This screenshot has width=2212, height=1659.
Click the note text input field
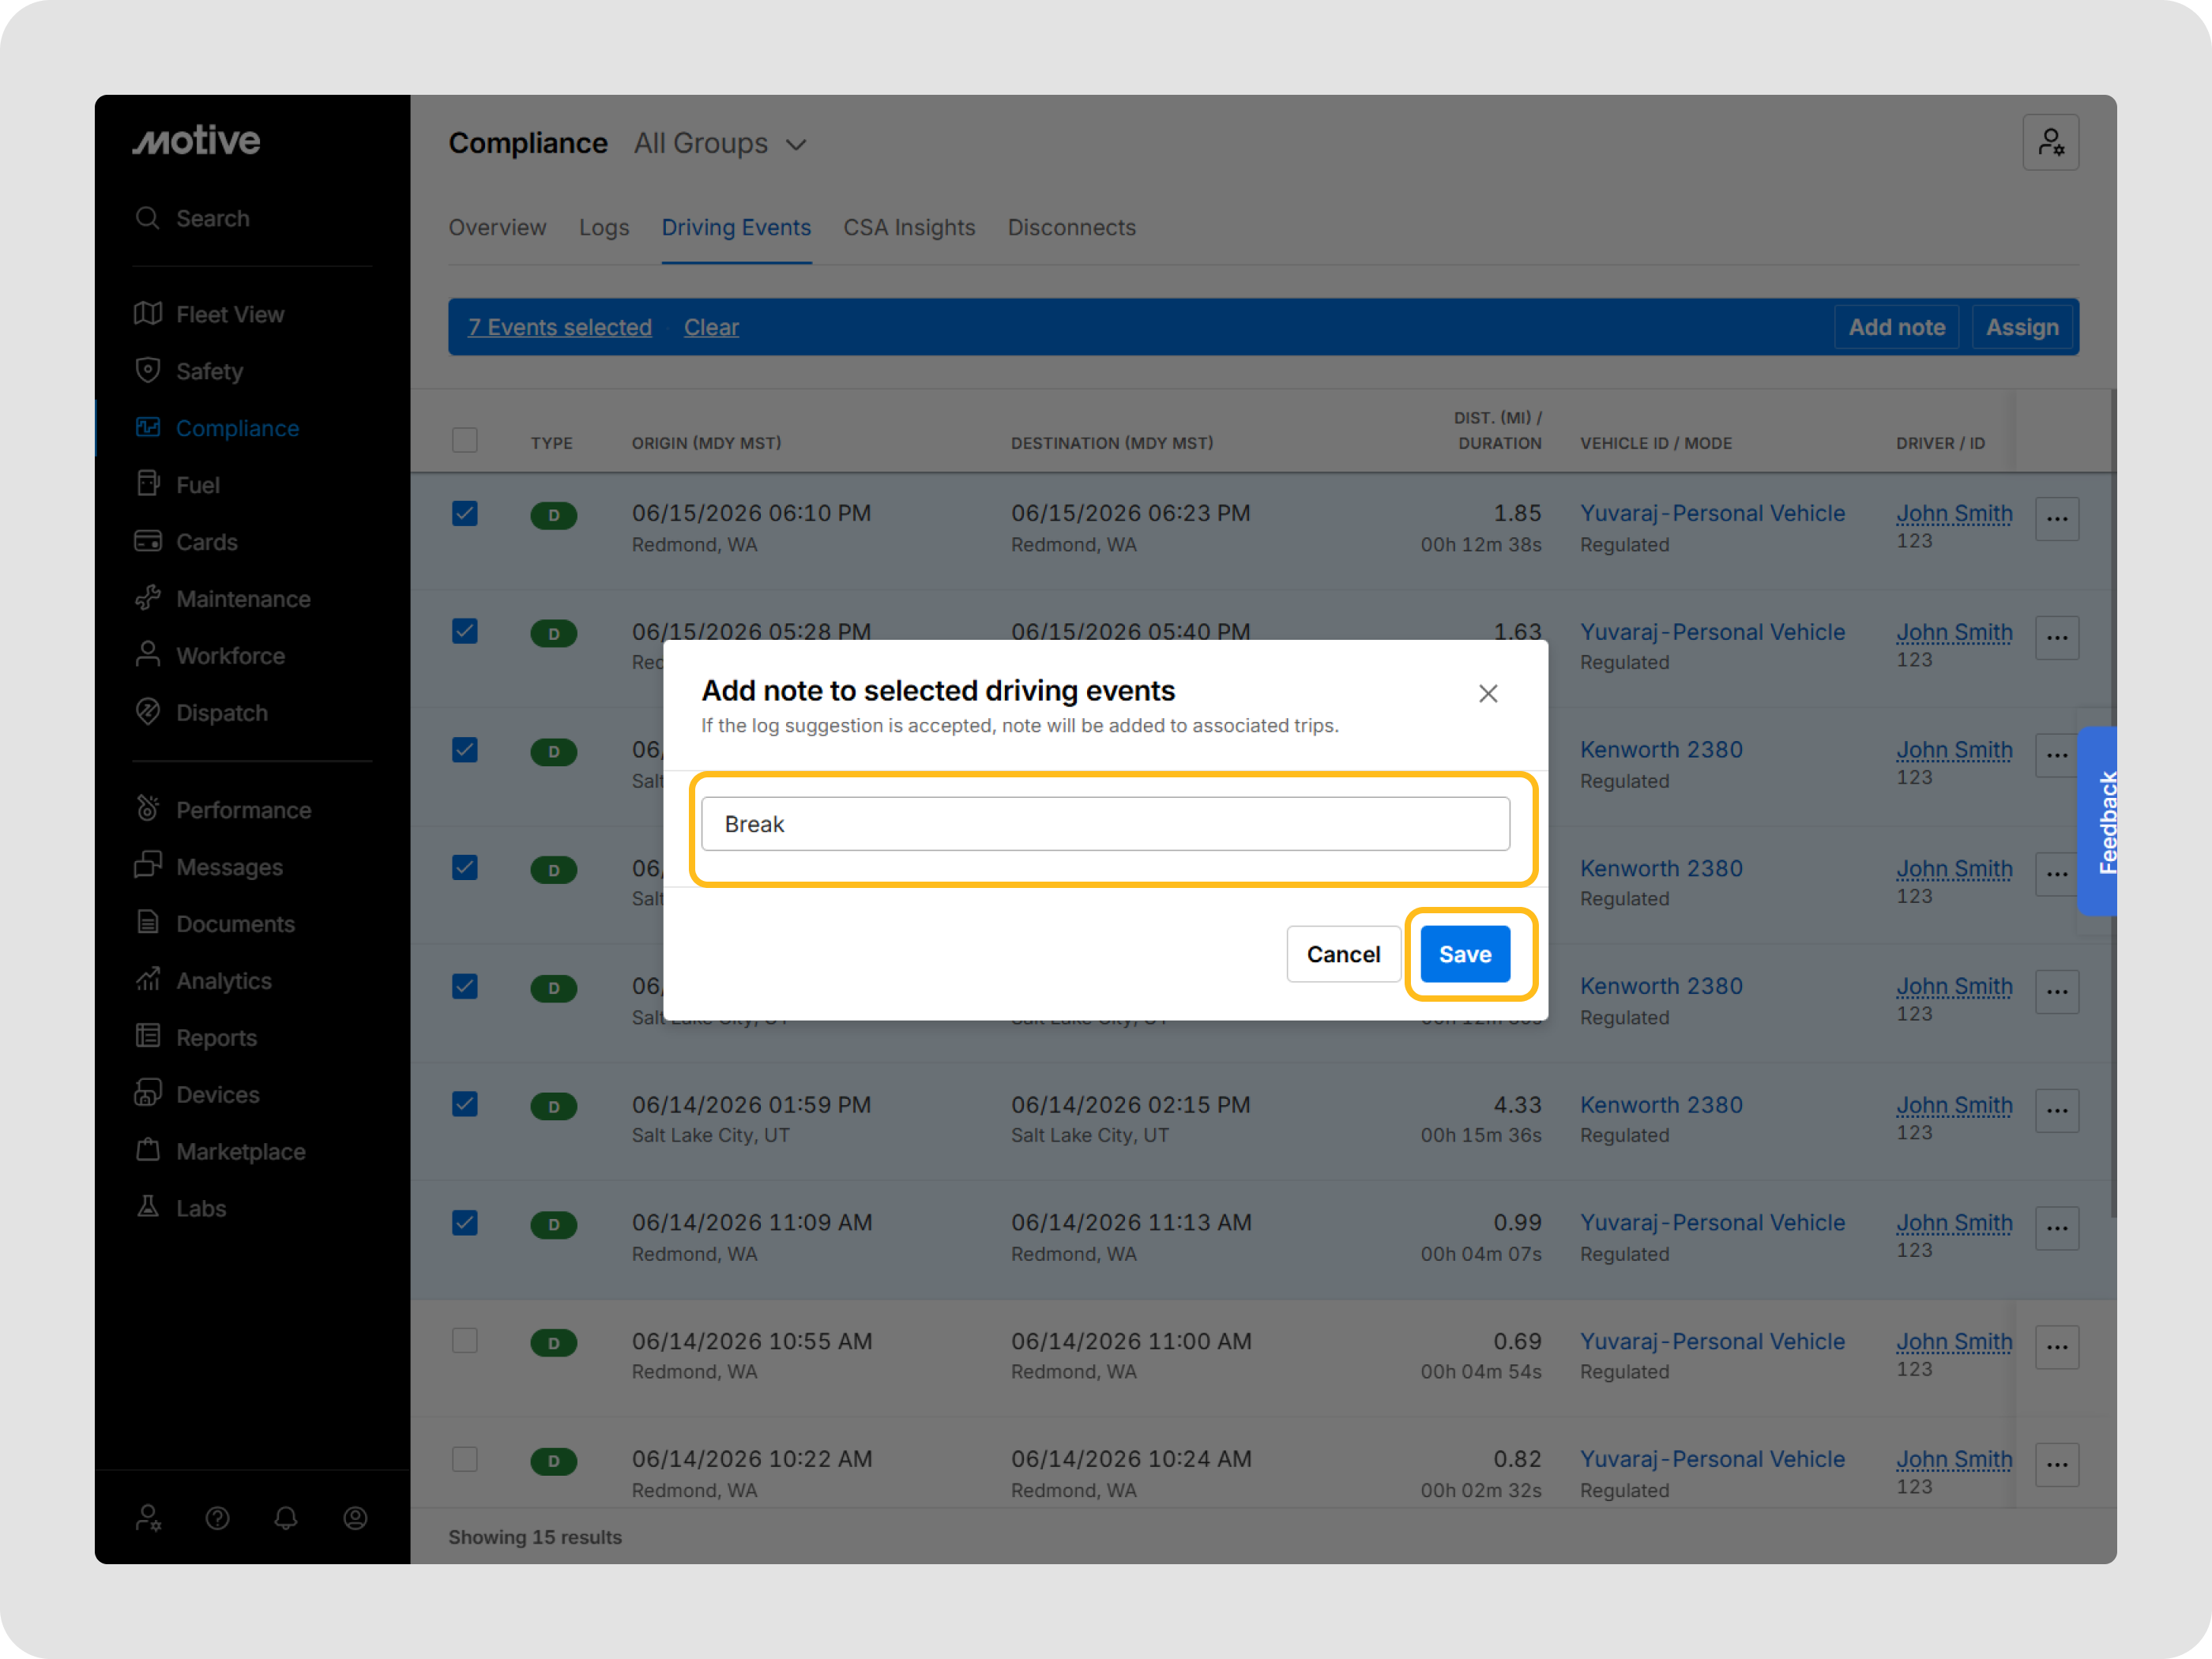tap(1105, 824)
